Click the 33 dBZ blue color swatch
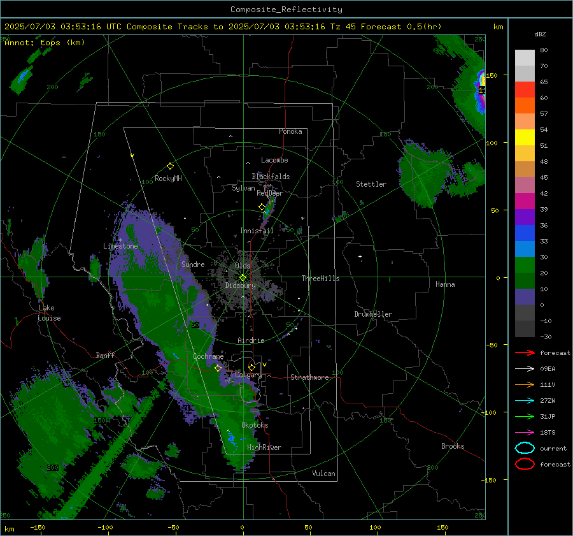Image resolution: width=573 pixels, height=536 pixels. [x=525, y=249]
